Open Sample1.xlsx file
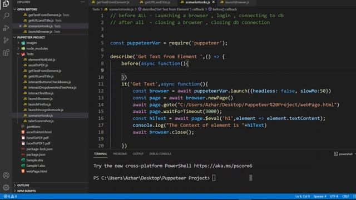356x200 pixels. [36, 166]
